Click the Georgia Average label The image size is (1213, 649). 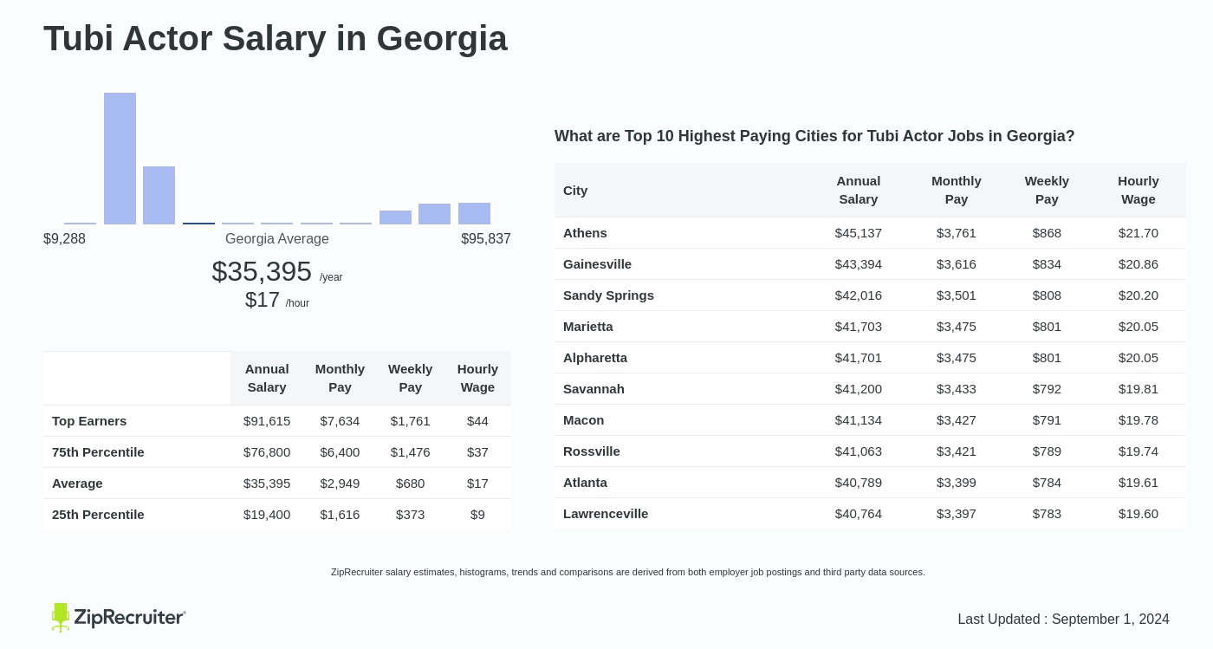(x=277, y=238)
